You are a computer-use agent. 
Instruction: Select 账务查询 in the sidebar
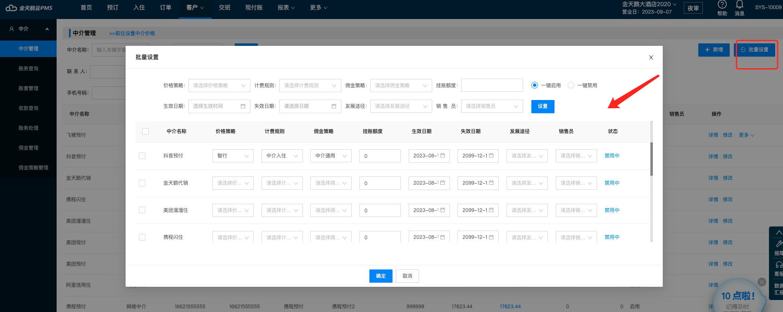click(29, 69)
